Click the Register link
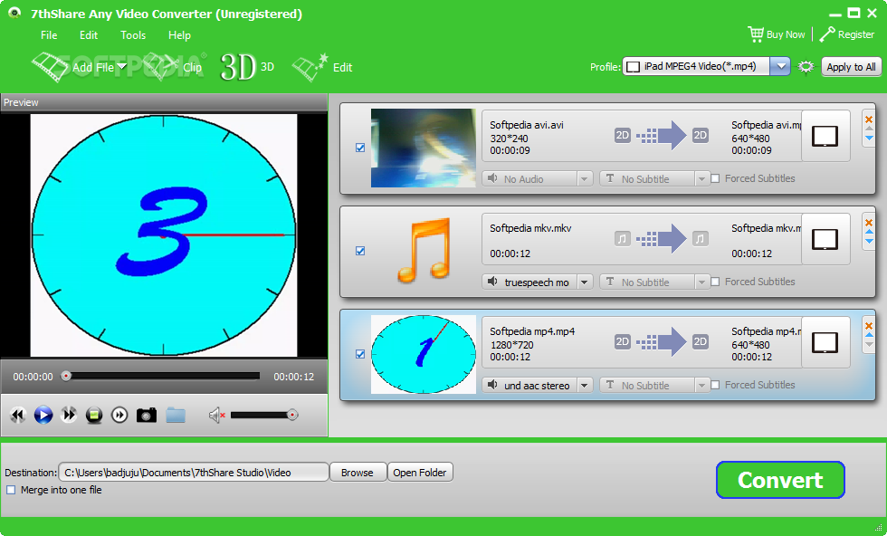 click(x=856, y=34)
